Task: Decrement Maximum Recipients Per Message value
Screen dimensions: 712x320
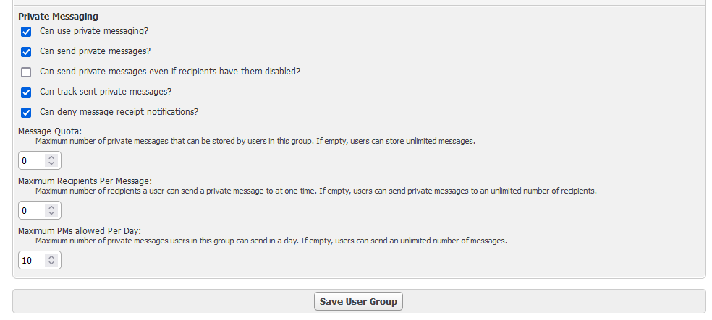Action: [51, 214]
